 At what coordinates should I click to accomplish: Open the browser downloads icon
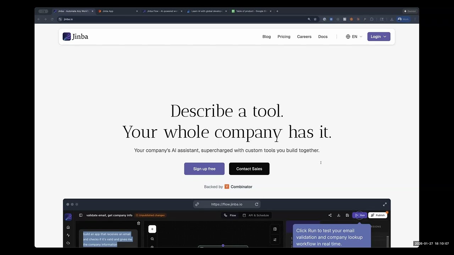point(392,19)
